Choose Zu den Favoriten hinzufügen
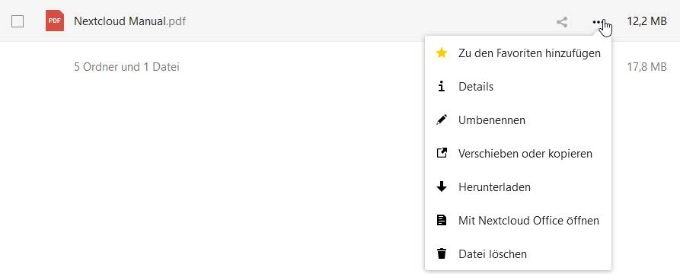 tap(519, 53)
